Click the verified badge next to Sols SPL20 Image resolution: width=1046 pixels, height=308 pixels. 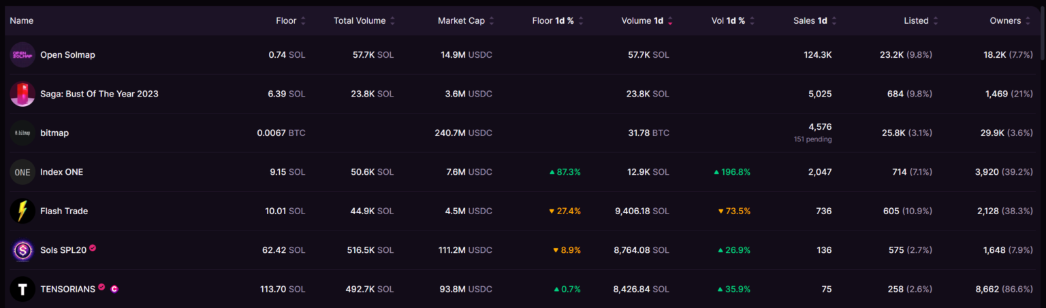[93, 248]
